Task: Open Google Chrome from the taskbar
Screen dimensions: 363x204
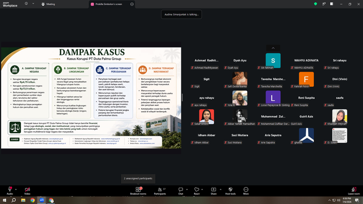Action: (32, 200)
